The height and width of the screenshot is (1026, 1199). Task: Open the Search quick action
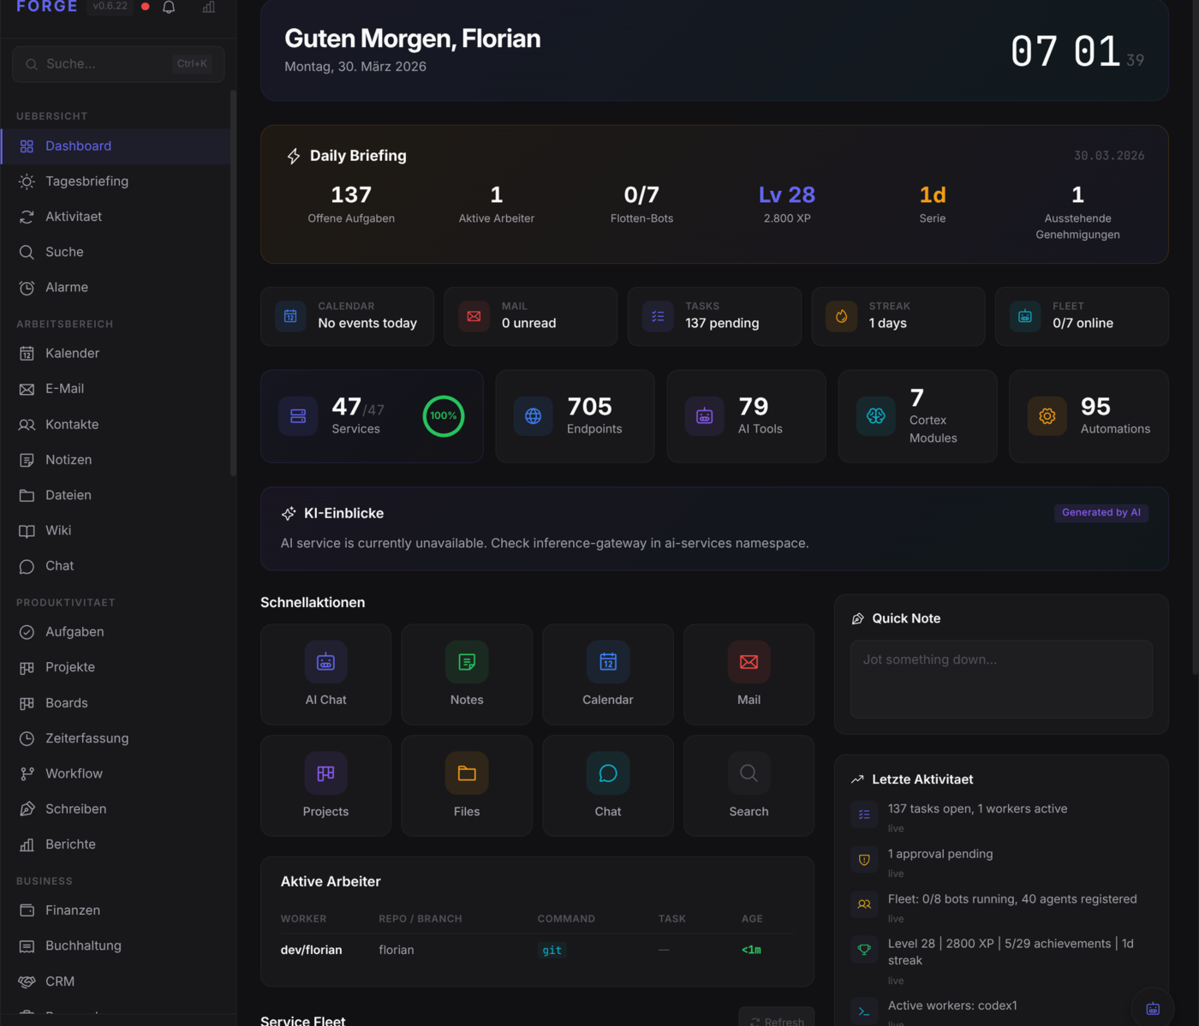coord(749,785)
